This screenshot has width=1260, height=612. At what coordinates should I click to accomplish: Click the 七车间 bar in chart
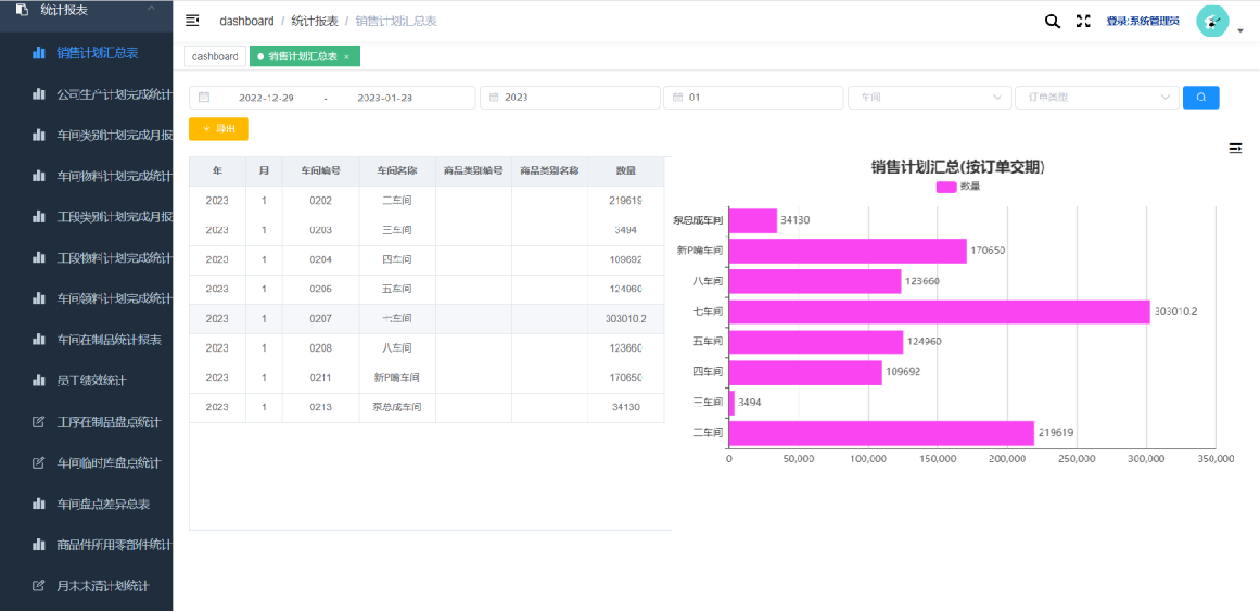(938, 311)
